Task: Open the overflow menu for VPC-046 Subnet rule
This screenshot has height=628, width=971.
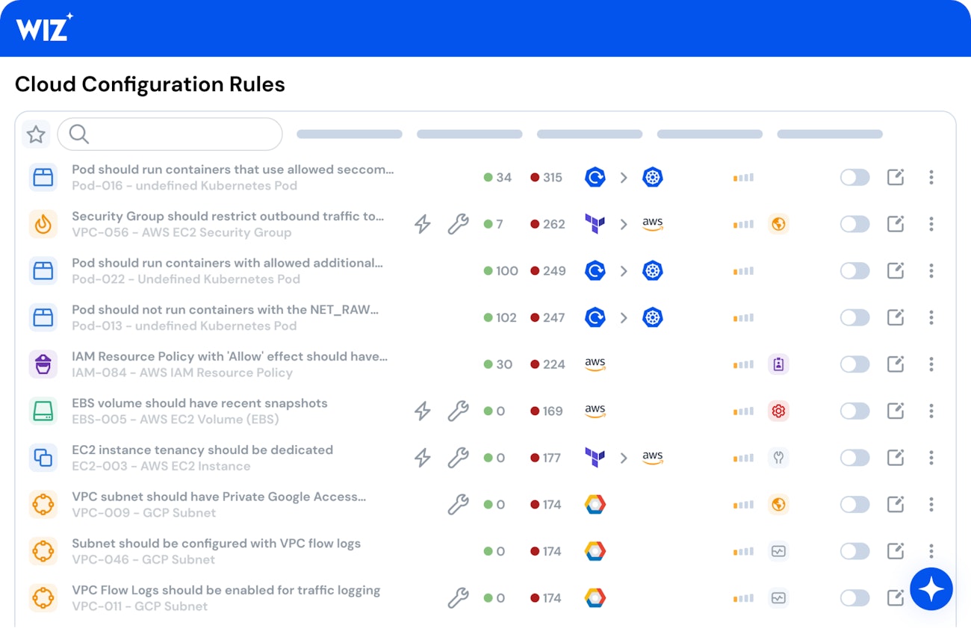Action: pos(931,550)
